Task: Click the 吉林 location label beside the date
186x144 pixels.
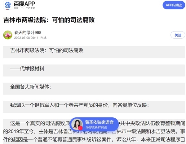Action: 43,38
